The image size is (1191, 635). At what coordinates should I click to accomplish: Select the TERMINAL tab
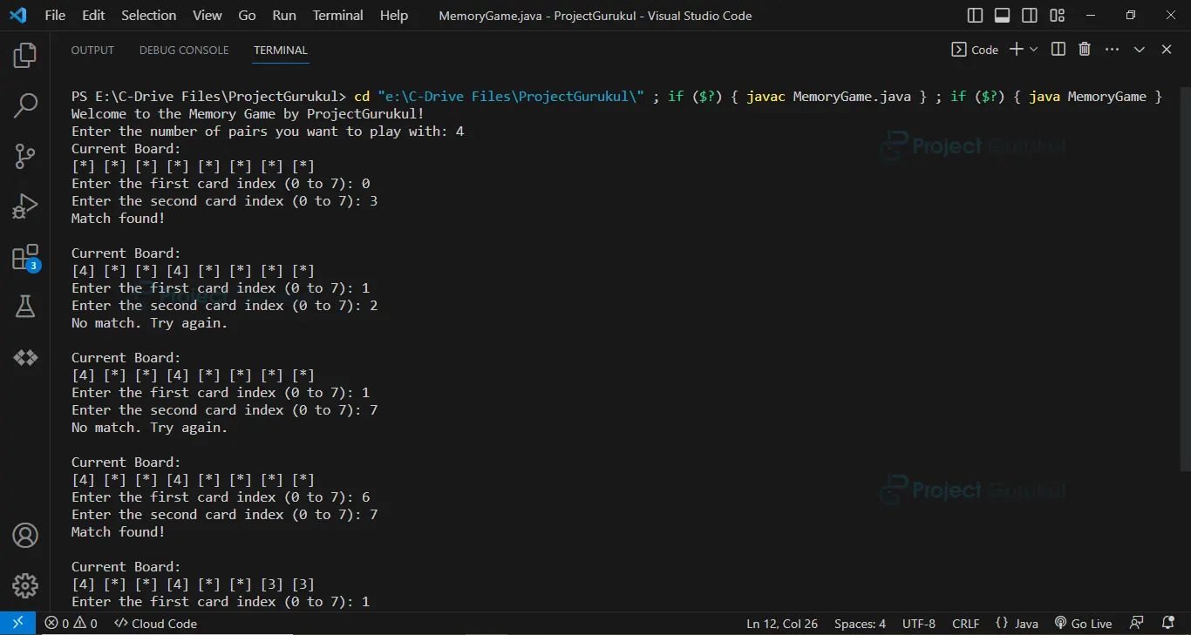[281, 51]
